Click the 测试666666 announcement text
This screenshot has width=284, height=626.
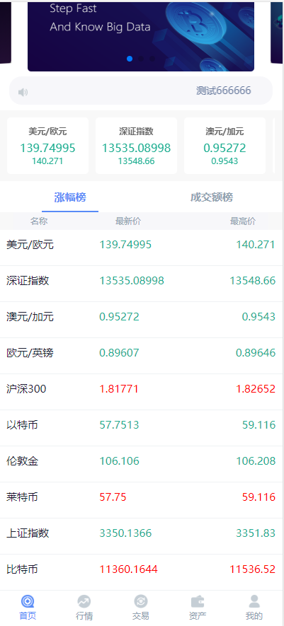click(224, 91)
